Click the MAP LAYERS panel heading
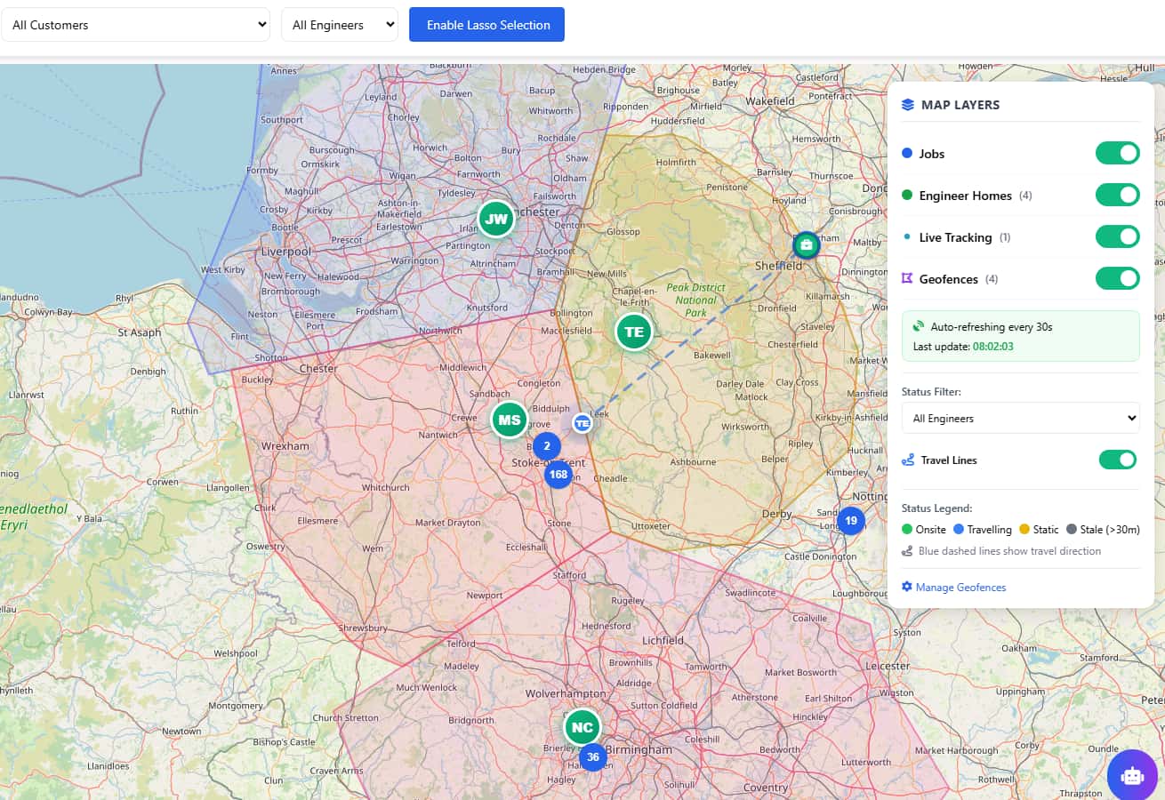1165x800 pixels. (x=960, y=105)
